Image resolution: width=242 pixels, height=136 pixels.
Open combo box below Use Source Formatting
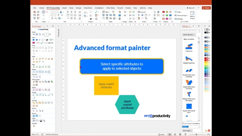tap(191, 127)
